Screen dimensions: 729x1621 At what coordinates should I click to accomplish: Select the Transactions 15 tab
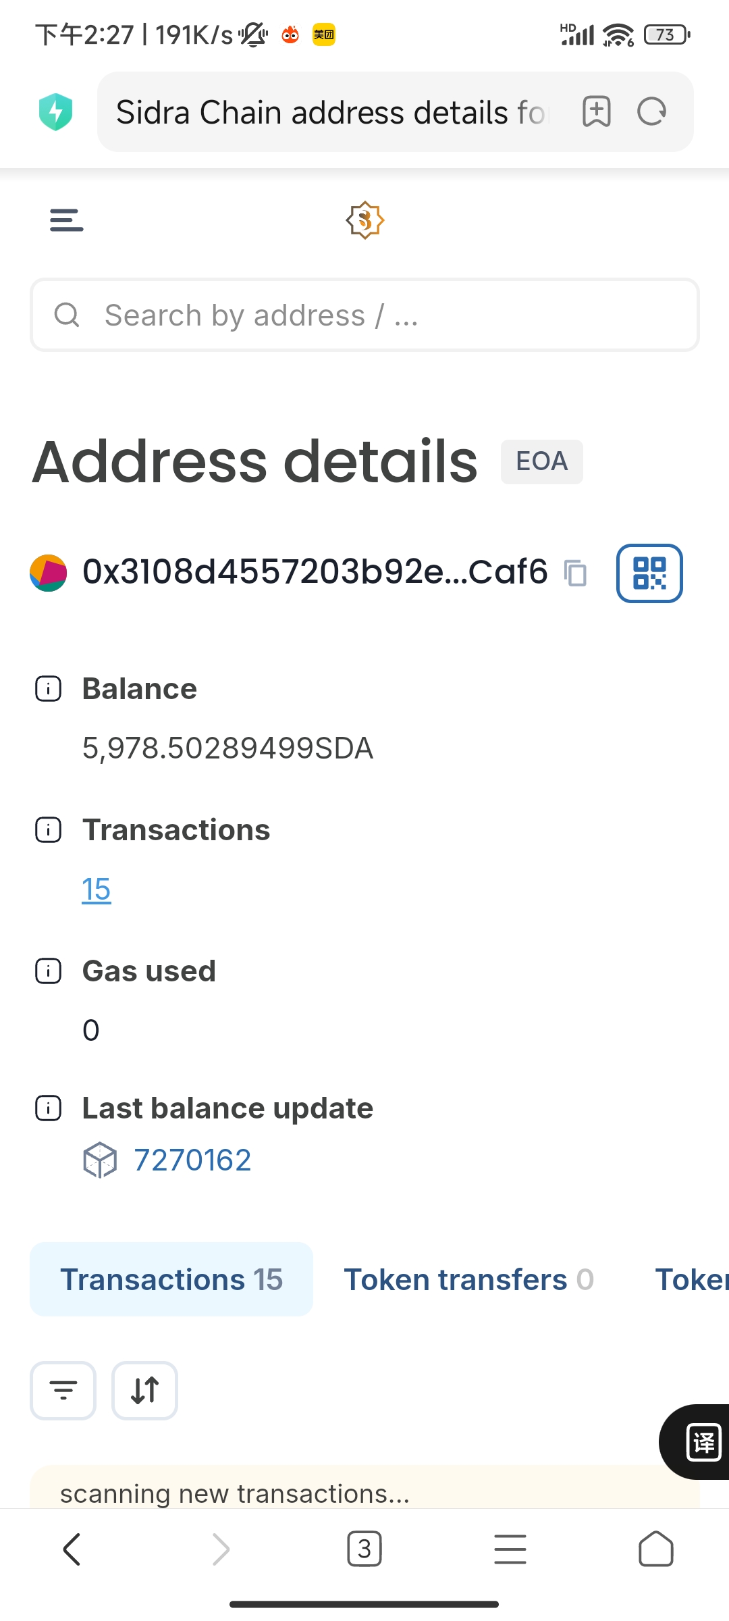click(171, 1279)
